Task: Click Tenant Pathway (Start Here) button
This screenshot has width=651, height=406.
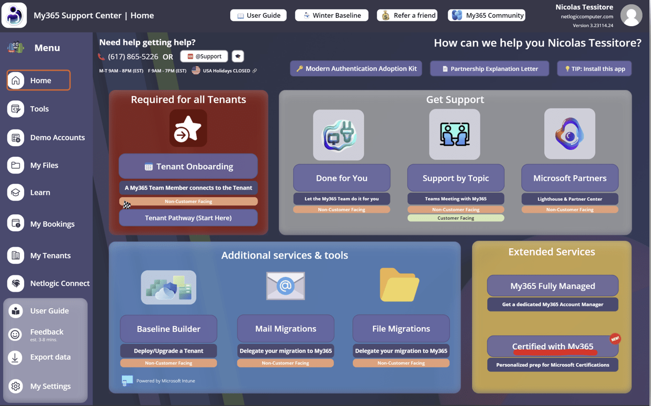Action: coord(188,218)
